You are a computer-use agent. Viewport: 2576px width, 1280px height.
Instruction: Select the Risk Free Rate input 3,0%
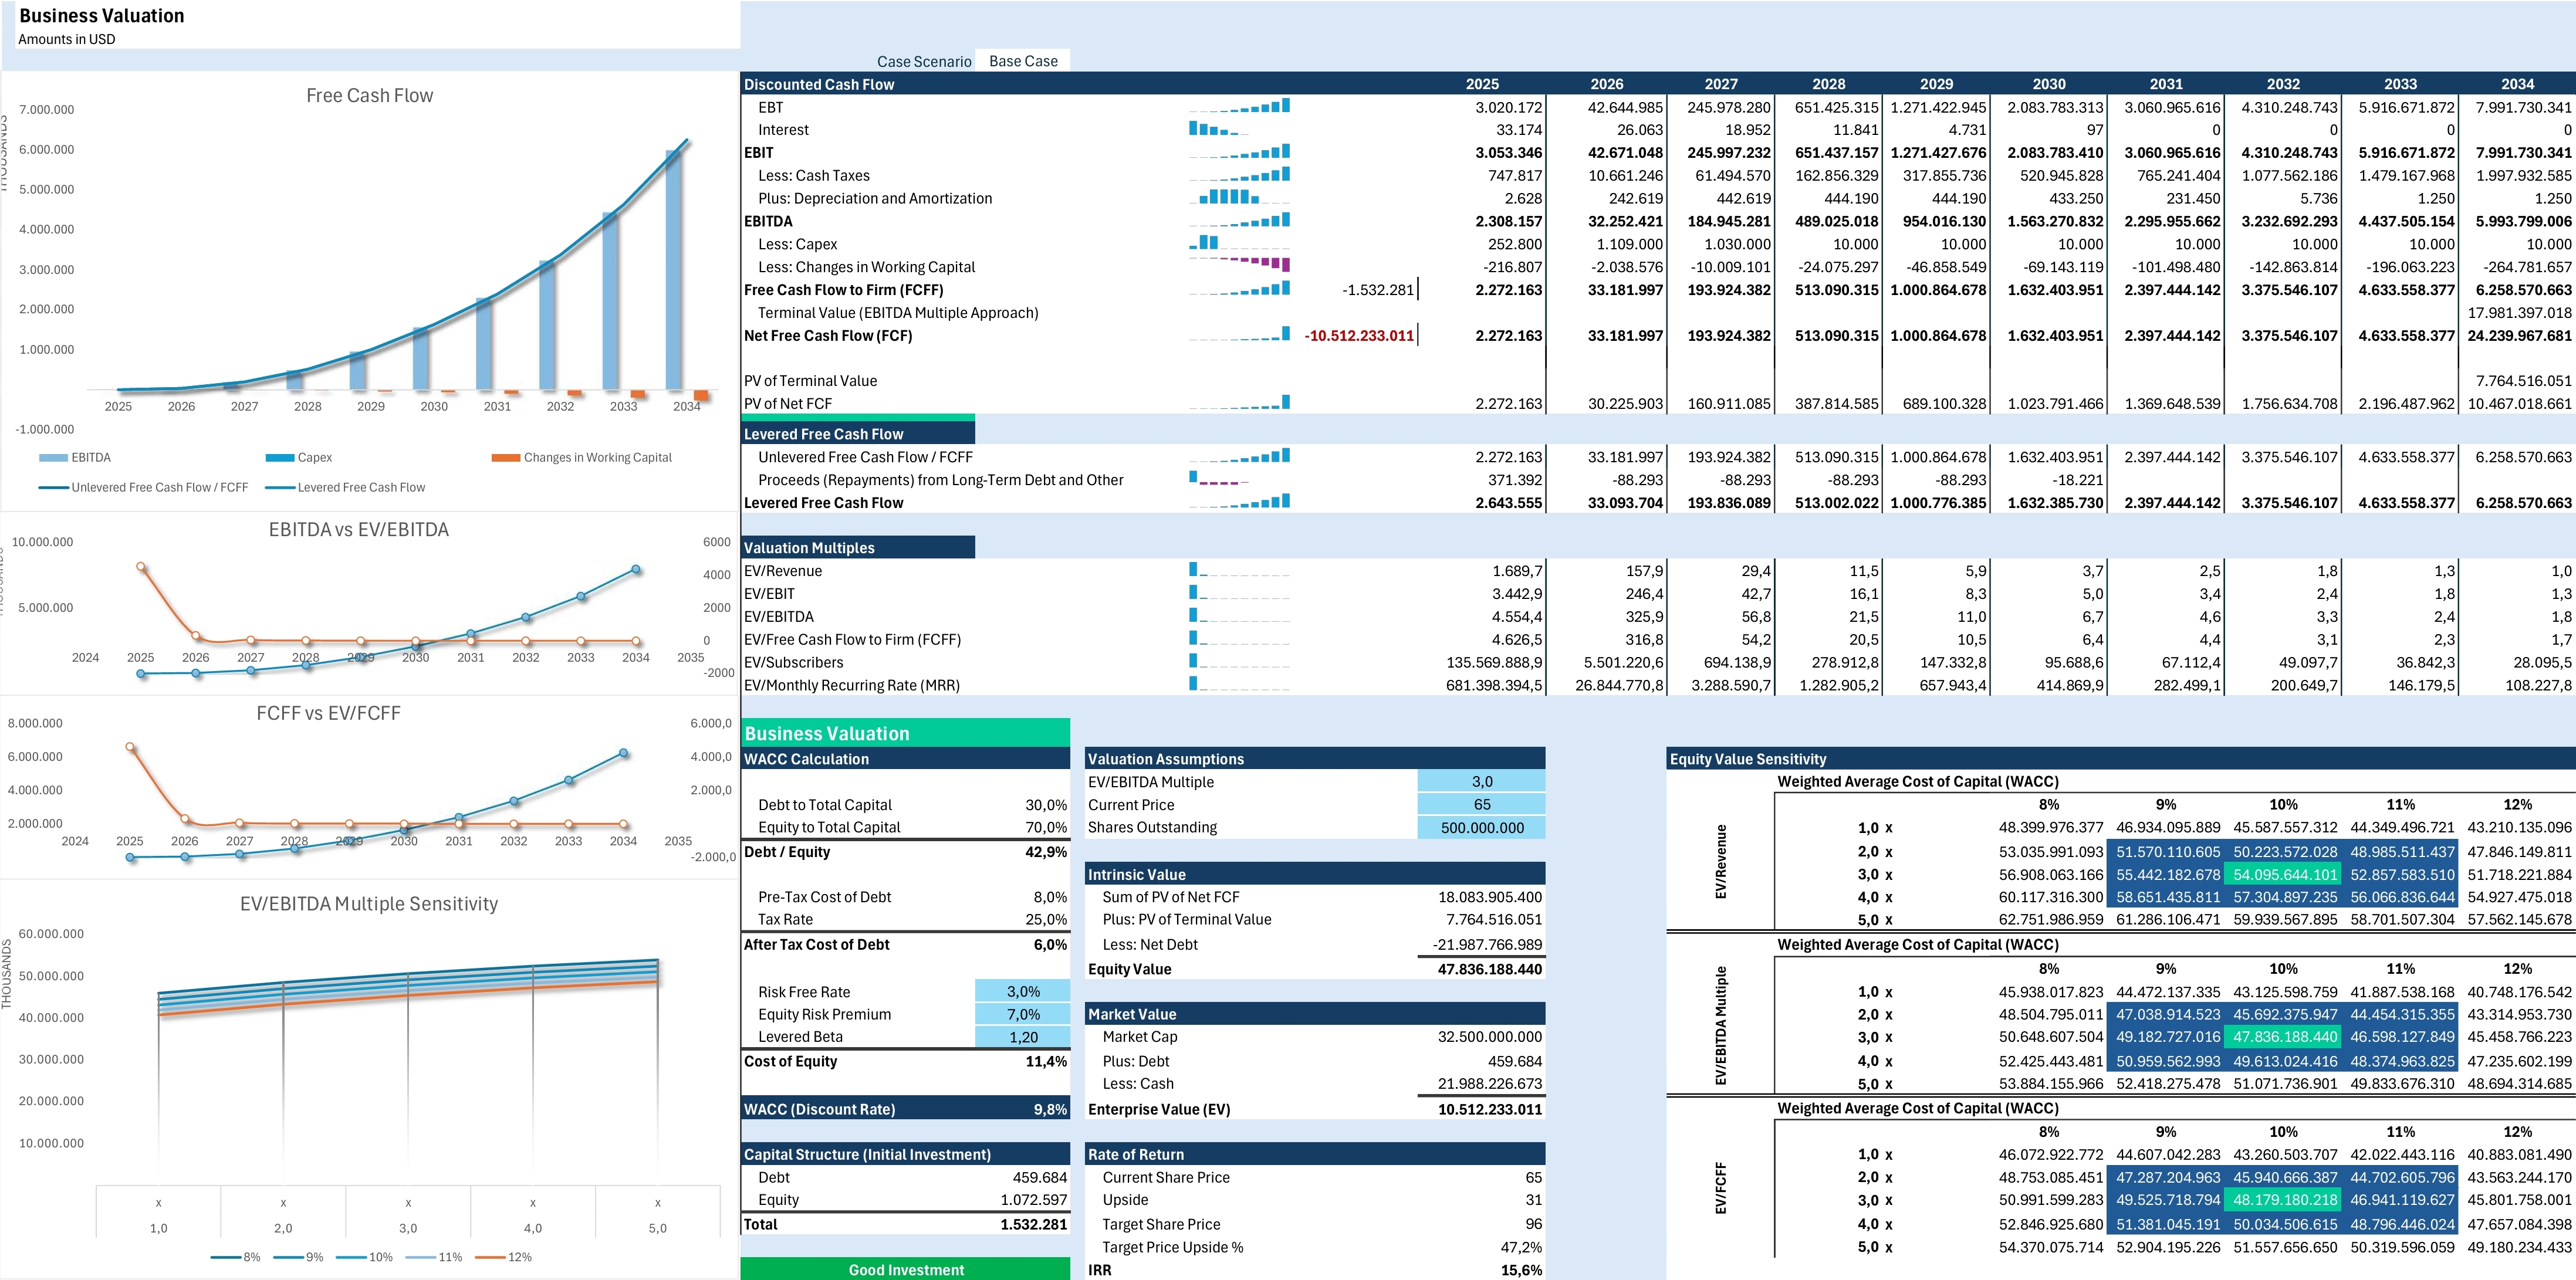pos(1022,992)
